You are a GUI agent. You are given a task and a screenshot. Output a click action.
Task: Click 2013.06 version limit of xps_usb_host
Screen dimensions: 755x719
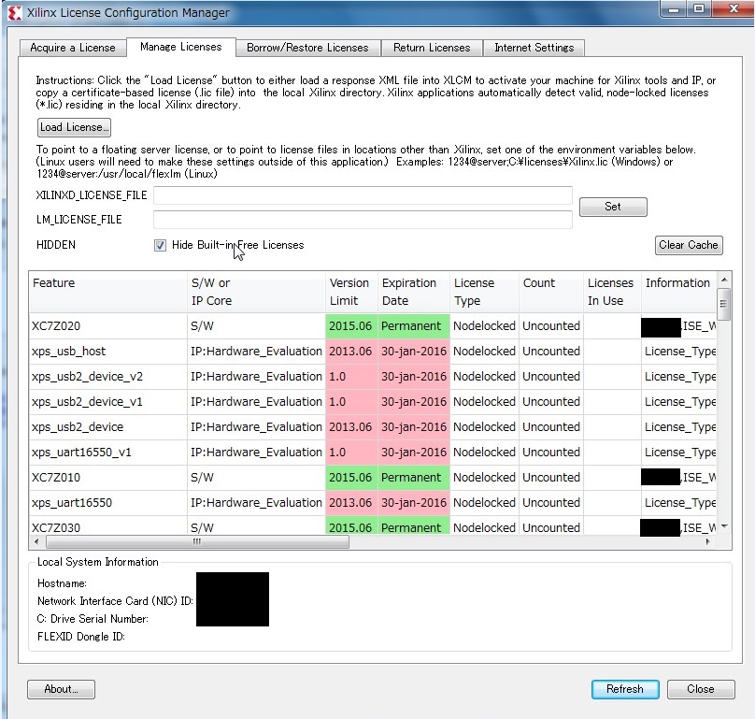point(351,352)
